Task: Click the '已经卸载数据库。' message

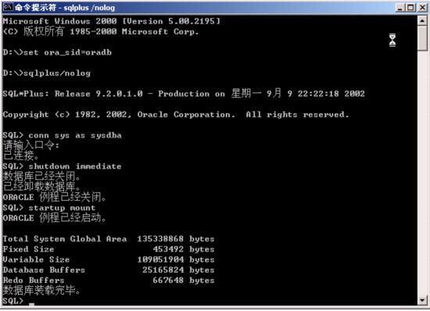Action: coord(41,187)
